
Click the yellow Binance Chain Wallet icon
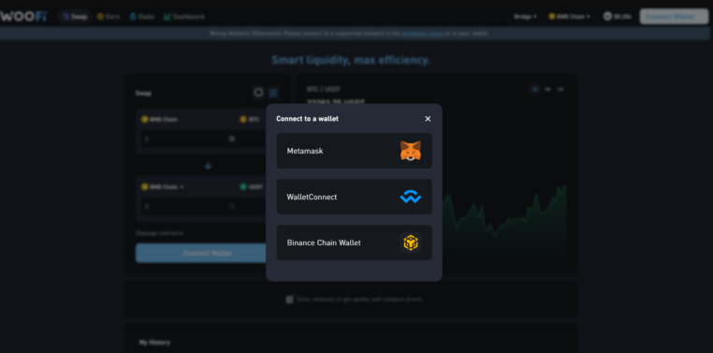click(x=410, y=243)
